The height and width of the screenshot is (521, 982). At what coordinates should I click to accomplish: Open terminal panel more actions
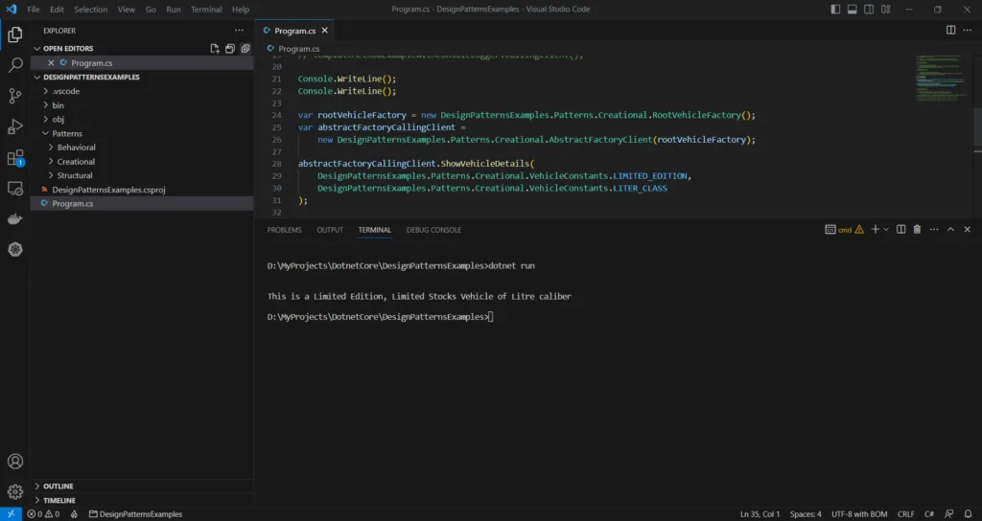coord(934,230)
